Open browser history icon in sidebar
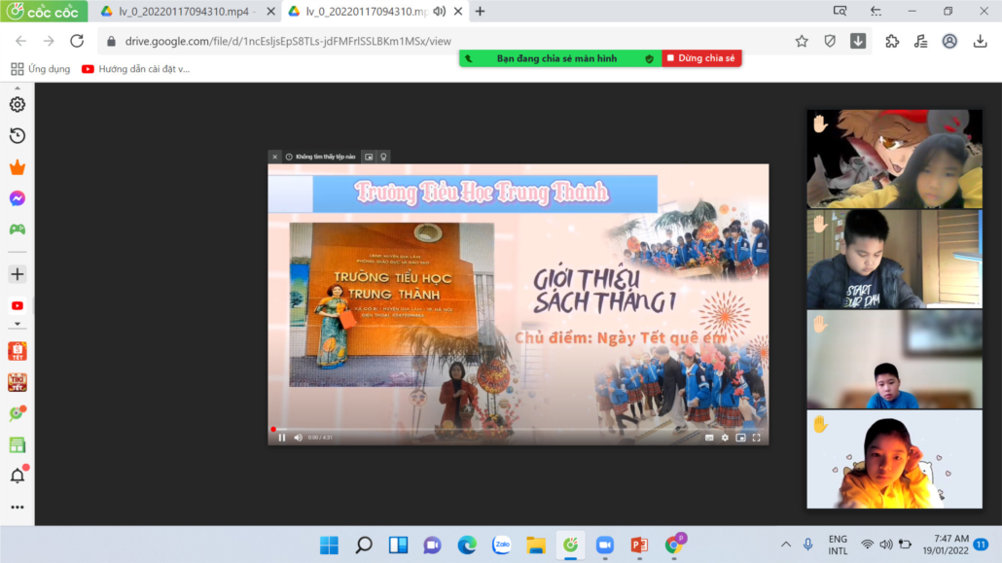 [18, 136]
